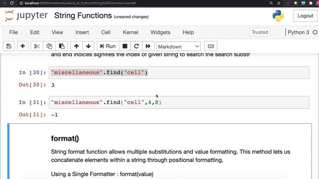Open the Cell menu
The width and height of the screenshot is (319, 179).
pyautogui.click(x=106, y=32)
